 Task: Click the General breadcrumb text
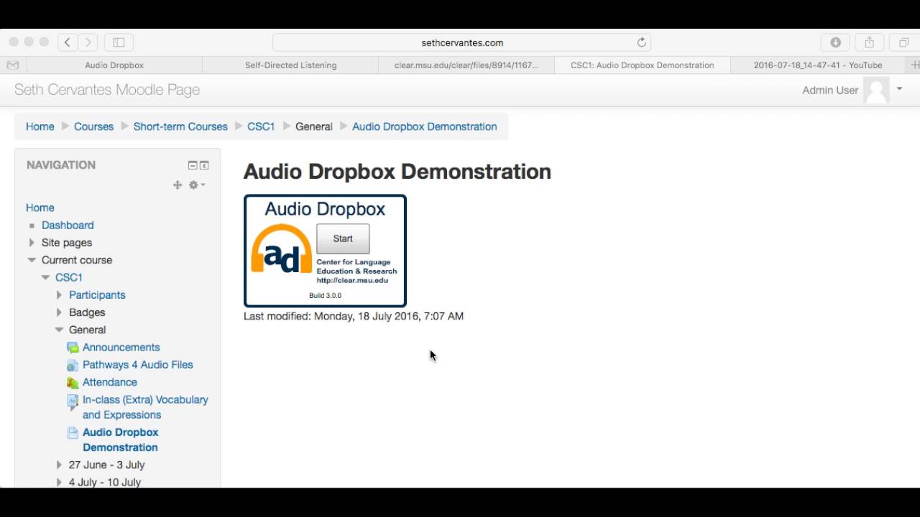tap(314, 126)
